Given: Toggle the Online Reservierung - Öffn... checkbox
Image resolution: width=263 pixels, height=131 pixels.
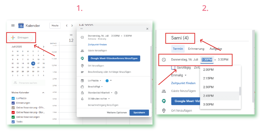Looking at the screenshot, I should [13, 108].
